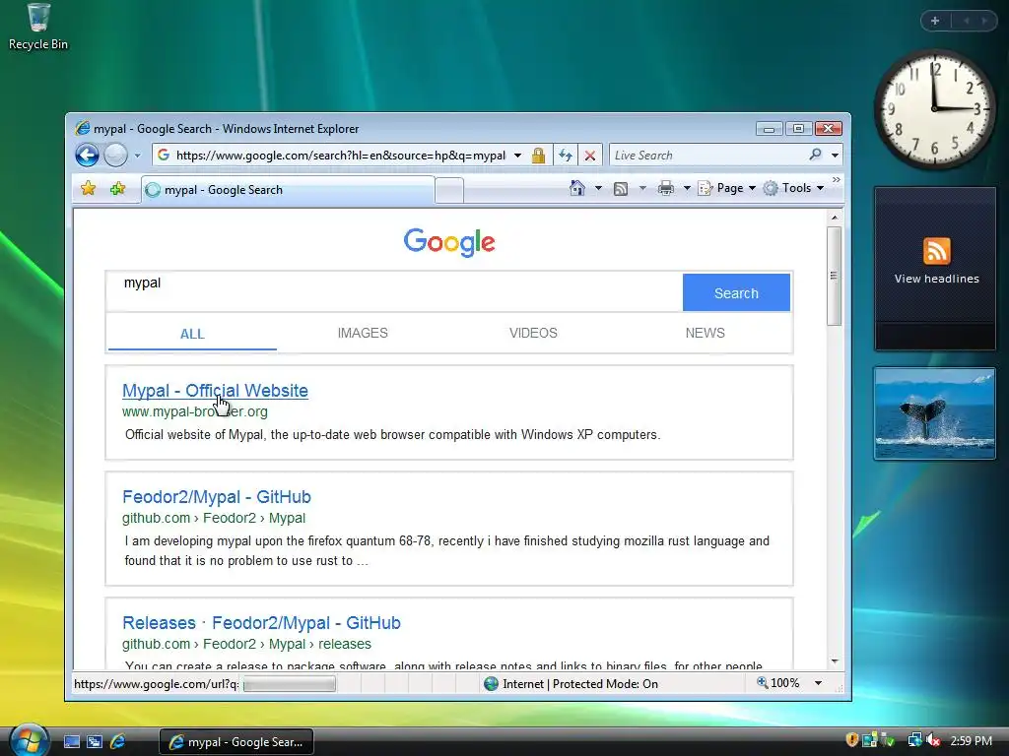Viewport: 1009px width, 756px height.
Task: Click the RSS Feeds toolbar icon
Action: [x=621, y=188]
